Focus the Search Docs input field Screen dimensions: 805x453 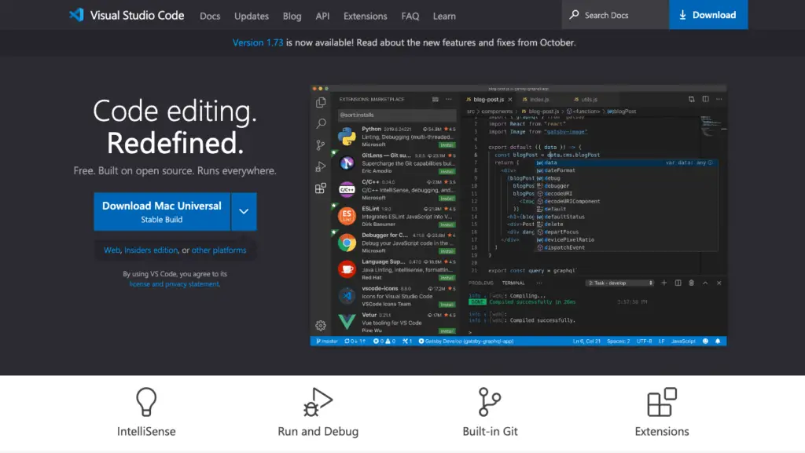point(616,15)
